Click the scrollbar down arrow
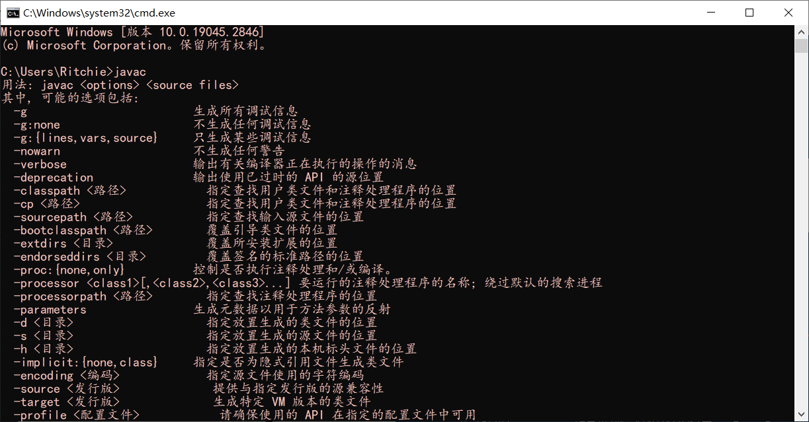Screen dimensions: 809x422 coord(802,415)
